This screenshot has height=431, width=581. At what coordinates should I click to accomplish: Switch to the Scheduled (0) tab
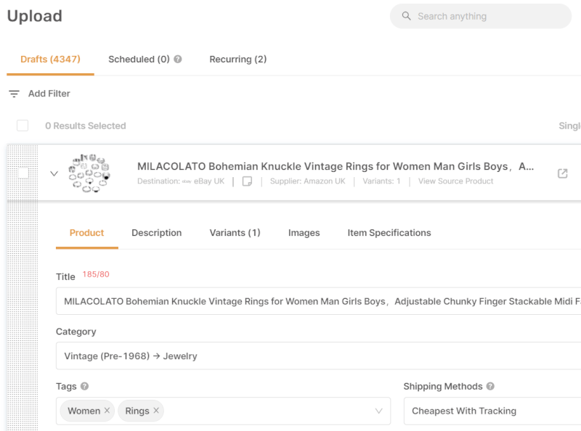tap(139, 59)
